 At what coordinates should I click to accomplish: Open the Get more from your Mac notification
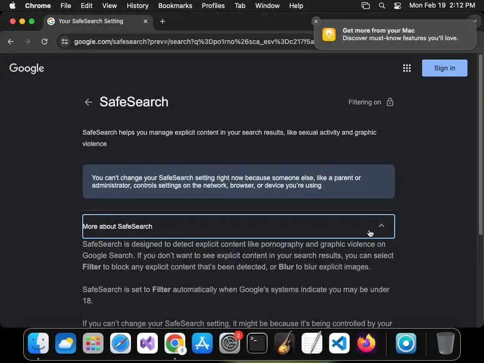tap(395, 34)
